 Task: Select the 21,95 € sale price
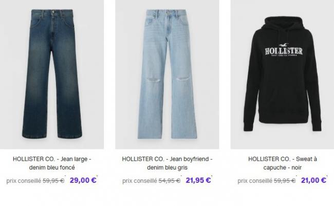tap(198, 180)
